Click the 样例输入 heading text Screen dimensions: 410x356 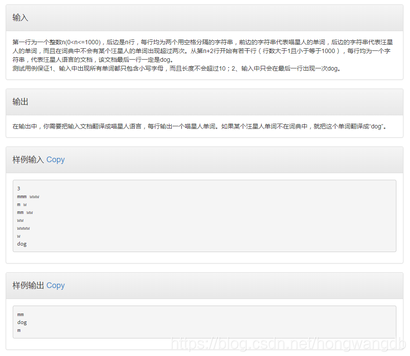point(28,160)
